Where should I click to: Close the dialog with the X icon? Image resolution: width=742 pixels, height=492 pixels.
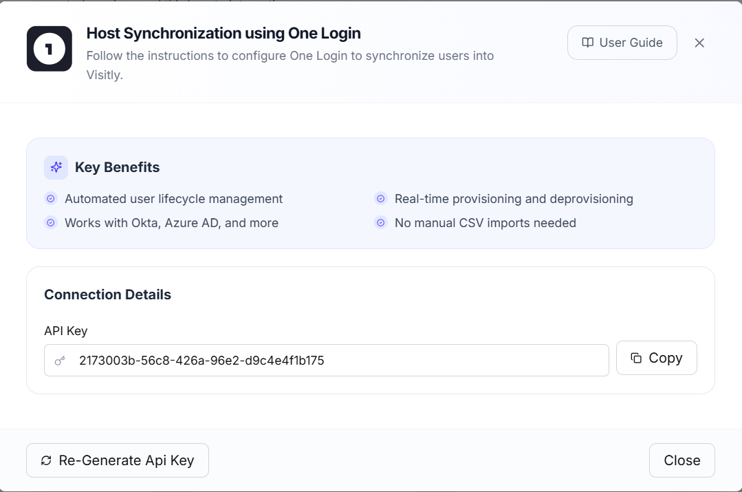pyautogui.click(x=699, y=43)
